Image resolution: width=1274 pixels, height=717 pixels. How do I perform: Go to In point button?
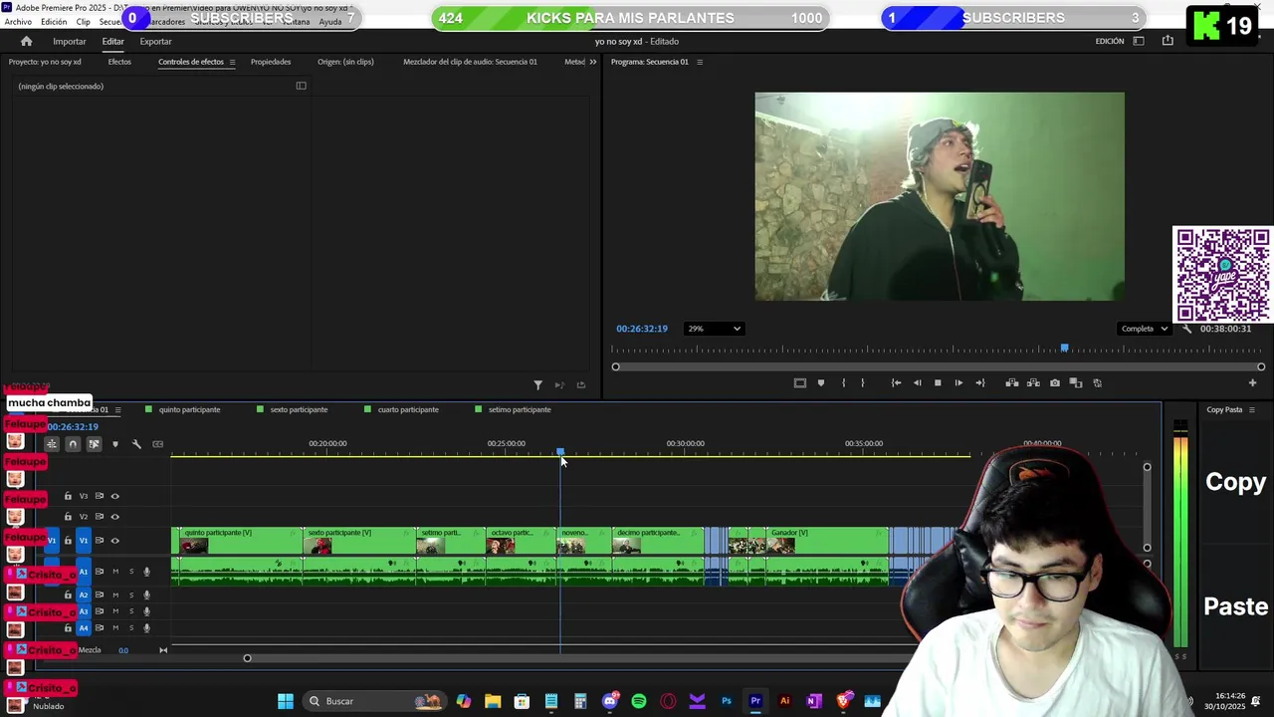(896, 383)
